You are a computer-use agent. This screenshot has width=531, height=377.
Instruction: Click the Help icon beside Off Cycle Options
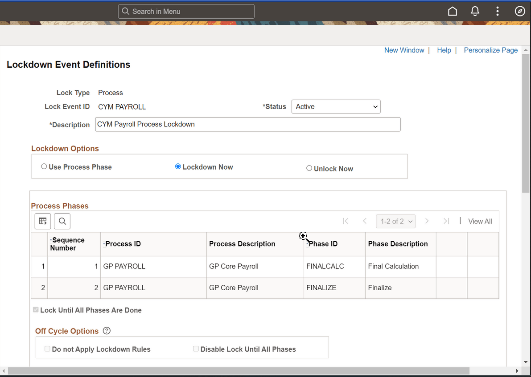(x=107, y=330)
